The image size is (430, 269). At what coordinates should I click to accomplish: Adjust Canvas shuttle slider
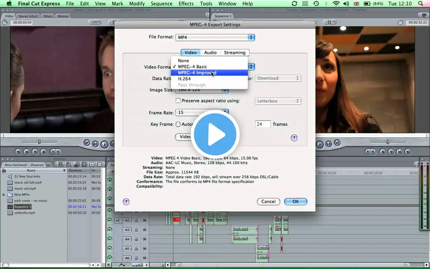(x=388, y=141)
